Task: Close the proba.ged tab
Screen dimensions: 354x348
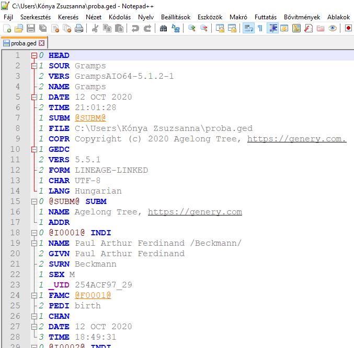Action: click(x=41, y=43)
